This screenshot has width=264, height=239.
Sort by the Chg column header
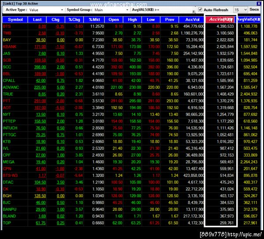pos(55,20)
